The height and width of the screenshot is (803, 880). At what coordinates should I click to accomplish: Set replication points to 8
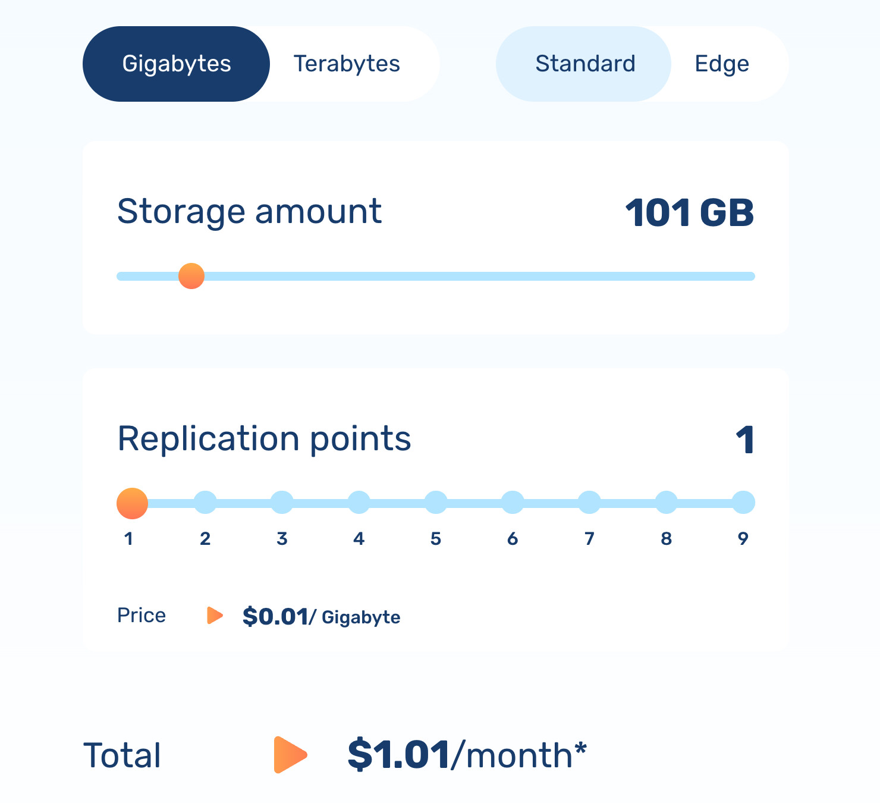coord(666,503)
